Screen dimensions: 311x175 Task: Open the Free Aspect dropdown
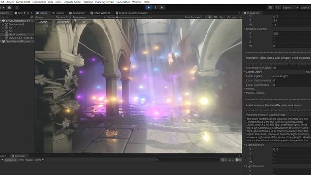(x=88, y=17)
